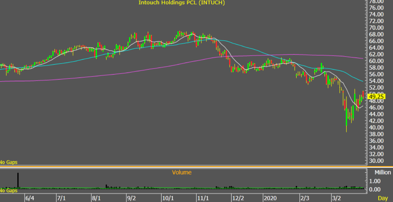Click the 54.00 price axis label
Viewport: 393px width, 202px height.
pos(377,81)
